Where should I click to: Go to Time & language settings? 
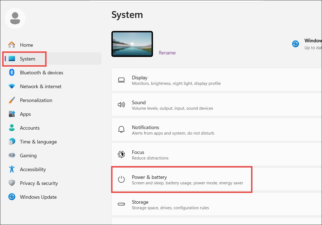point(39,142)
